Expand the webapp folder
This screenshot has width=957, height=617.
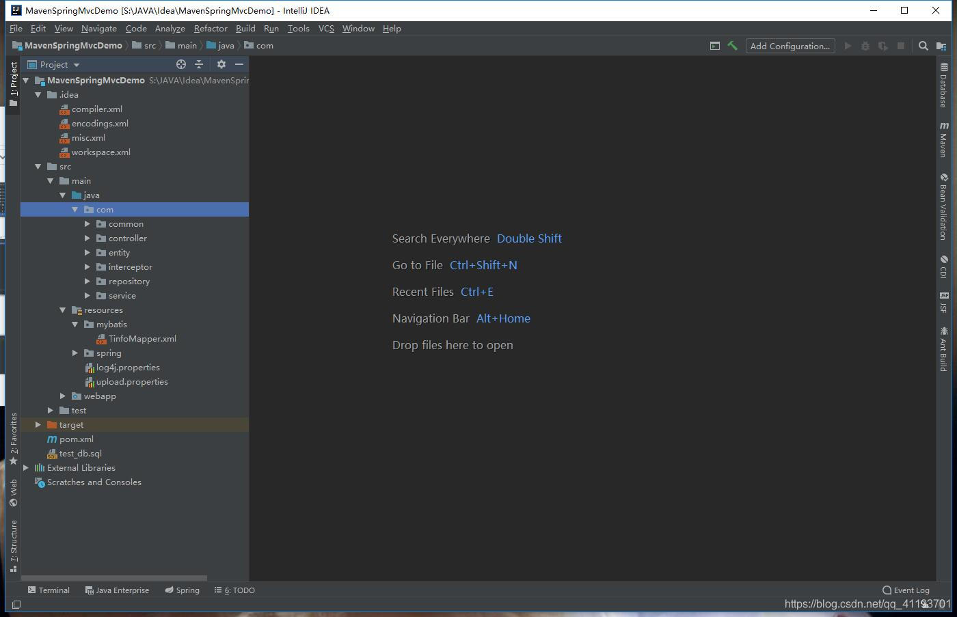point(63,396)
